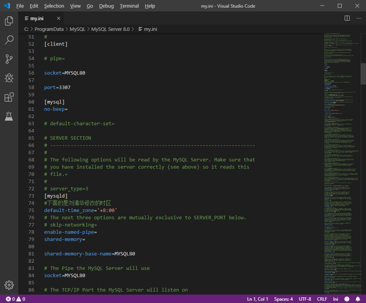Click on '[client]' section header
Image resolution: width=366 pixels, height=303 pixels.
tap(56, 44)
